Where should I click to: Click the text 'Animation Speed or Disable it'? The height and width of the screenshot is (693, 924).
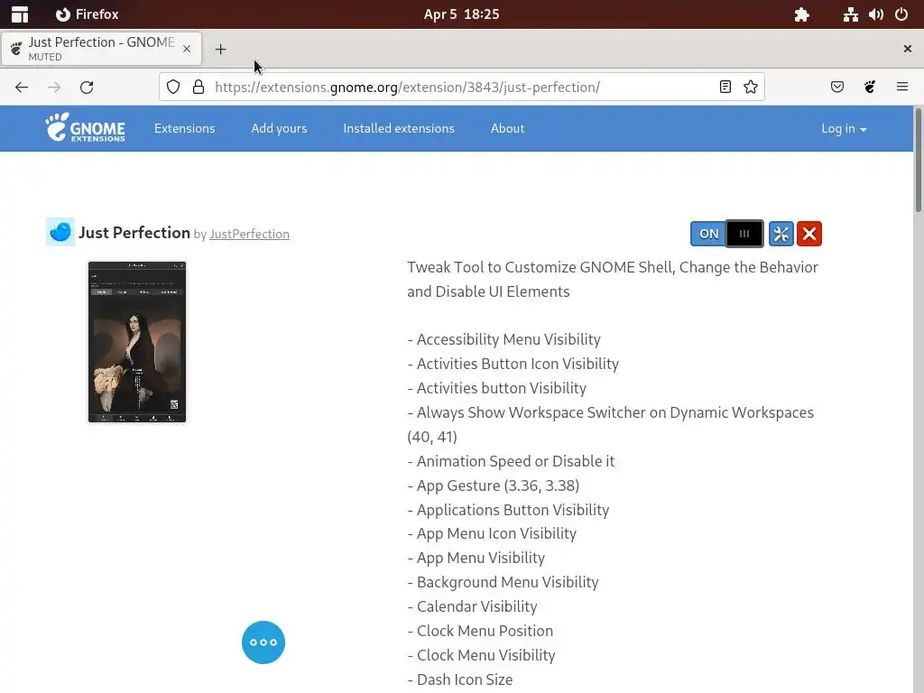pyautogui.click(x=515, y=461)
